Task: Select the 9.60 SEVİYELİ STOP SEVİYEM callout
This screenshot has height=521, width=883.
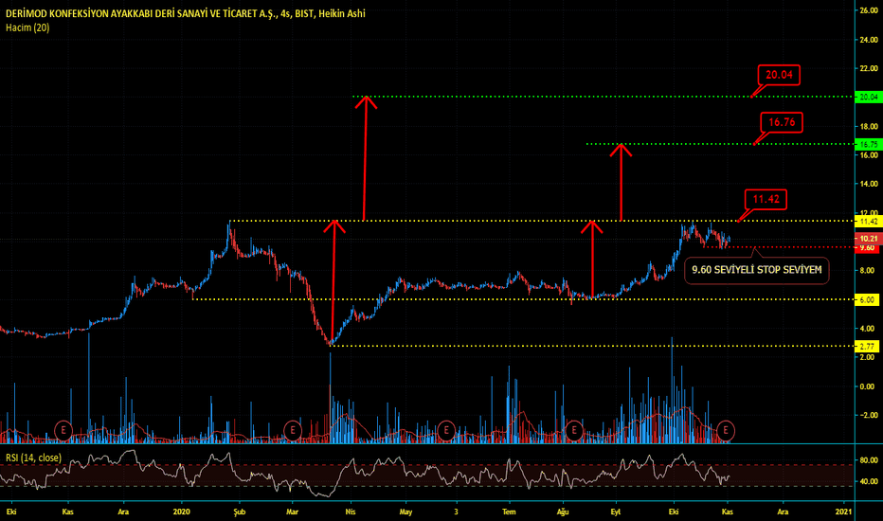Action: 756,270
